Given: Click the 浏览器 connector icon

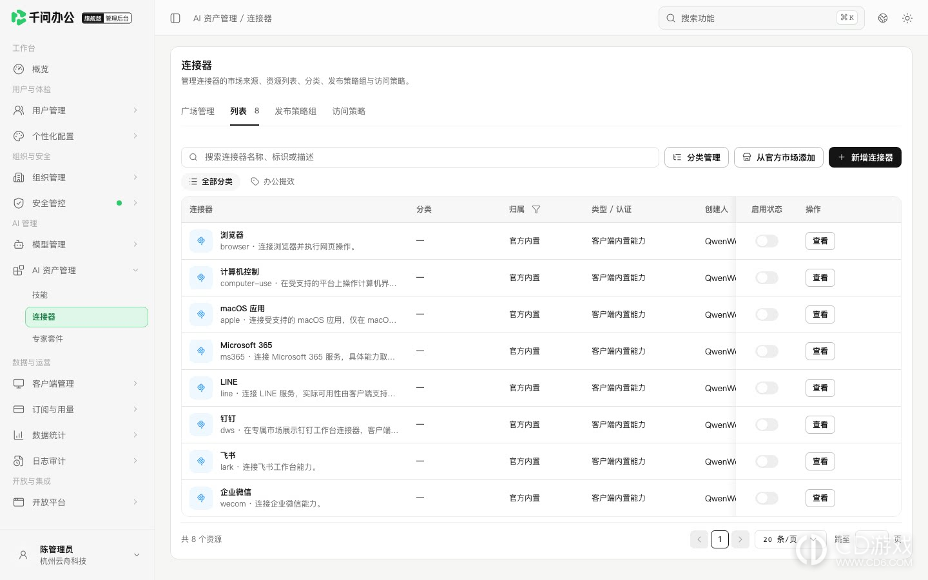Looking at the screenshot, I should tap(201, 241).
